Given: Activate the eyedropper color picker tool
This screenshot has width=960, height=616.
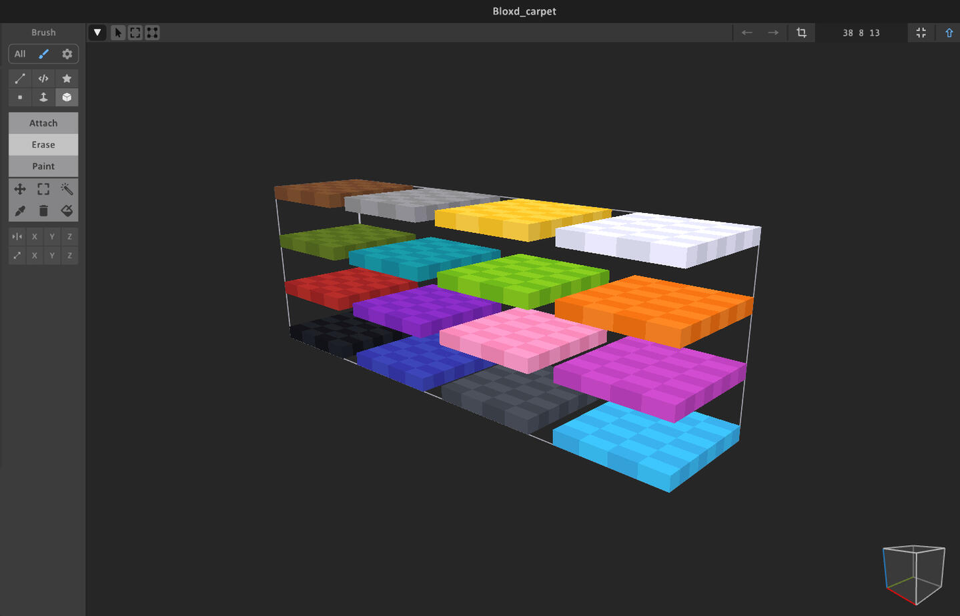Looking at the screenshot, I should tap(20, 211).
